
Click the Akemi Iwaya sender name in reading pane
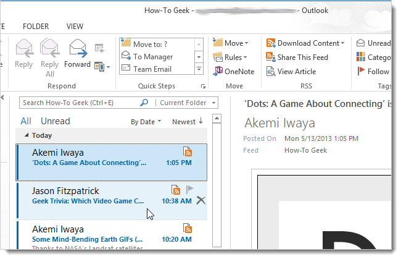click(x=279, y=123)
